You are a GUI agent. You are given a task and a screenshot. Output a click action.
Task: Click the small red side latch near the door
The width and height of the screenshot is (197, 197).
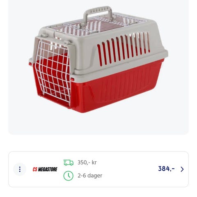pos(72,79)
